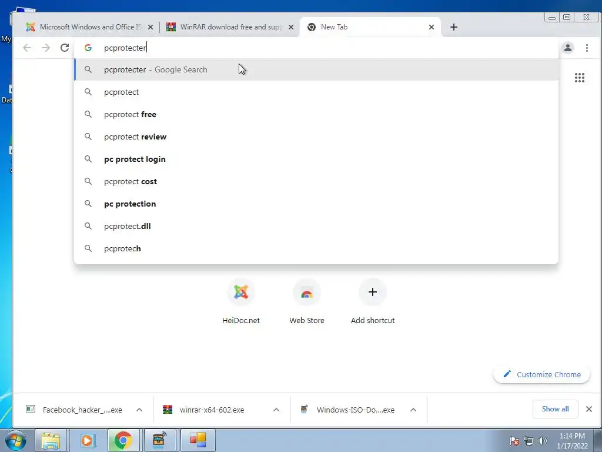Close the New Tab tab
This screenshot has height=452, width=602.
(x=431, y=27)
